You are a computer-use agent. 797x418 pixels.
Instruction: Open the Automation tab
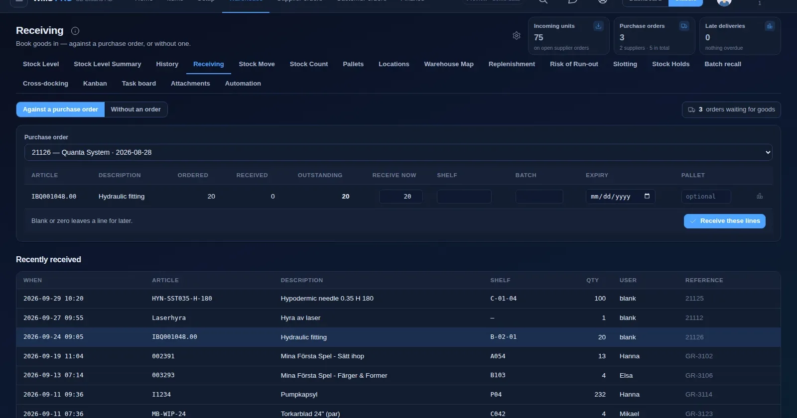(x=243, y=84)
